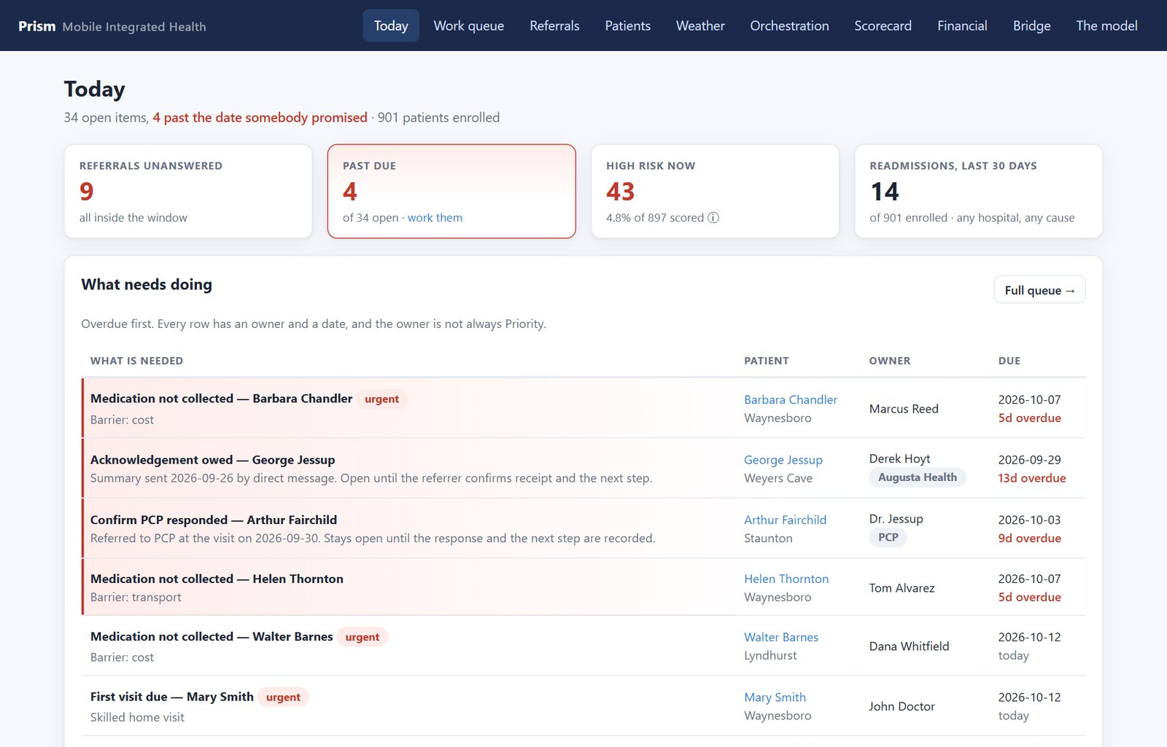Open Mary Smith's patient link
The width and height of the screenshot is (1167, 747).
tap(775, 697)
